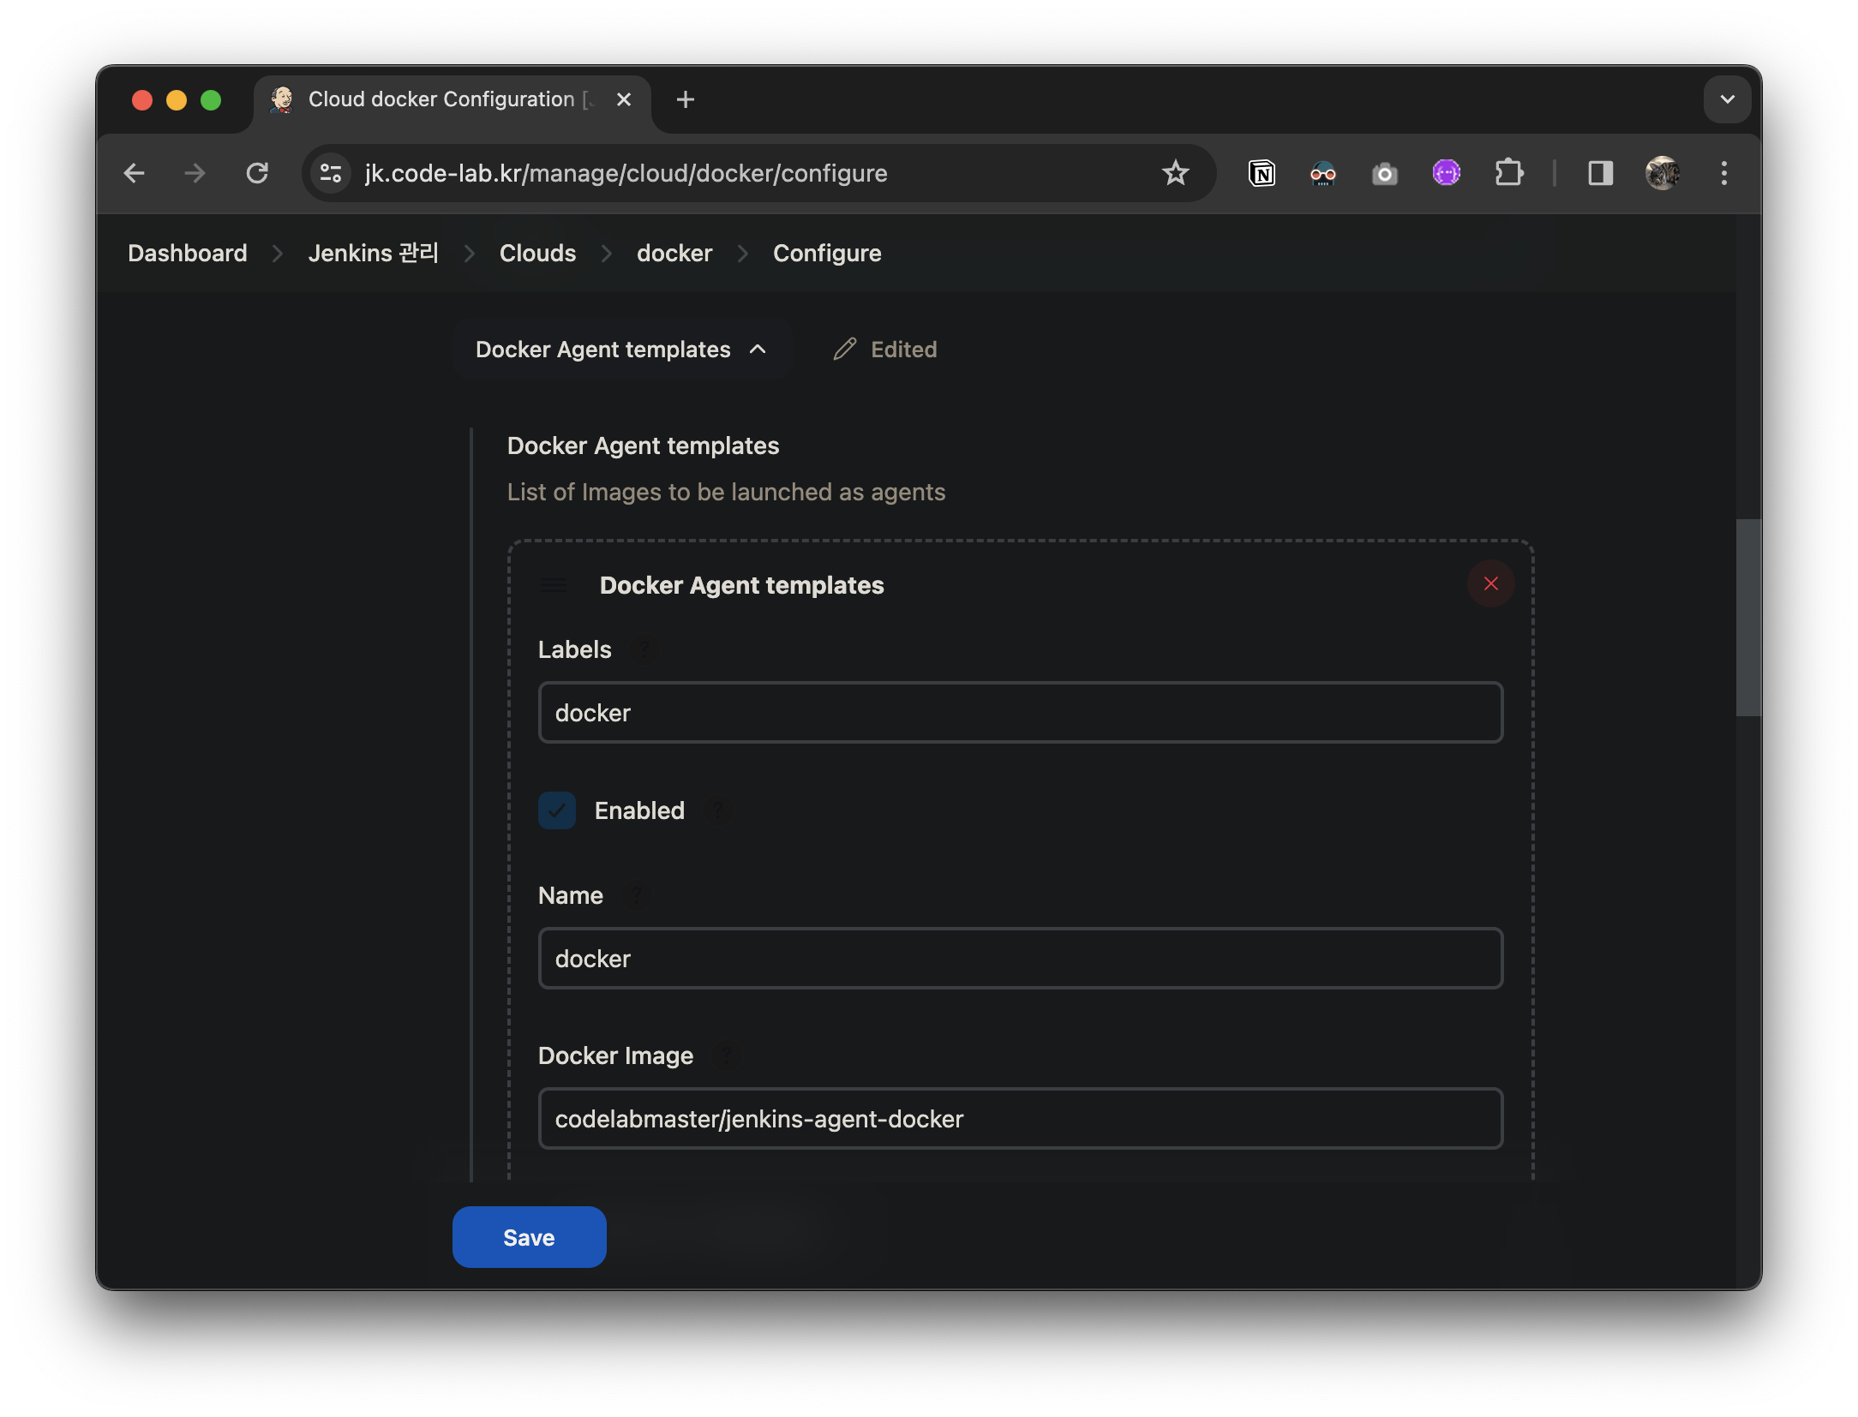Open the browser side panel
Screen dimensions: 1858x1417
[1599, 173]
